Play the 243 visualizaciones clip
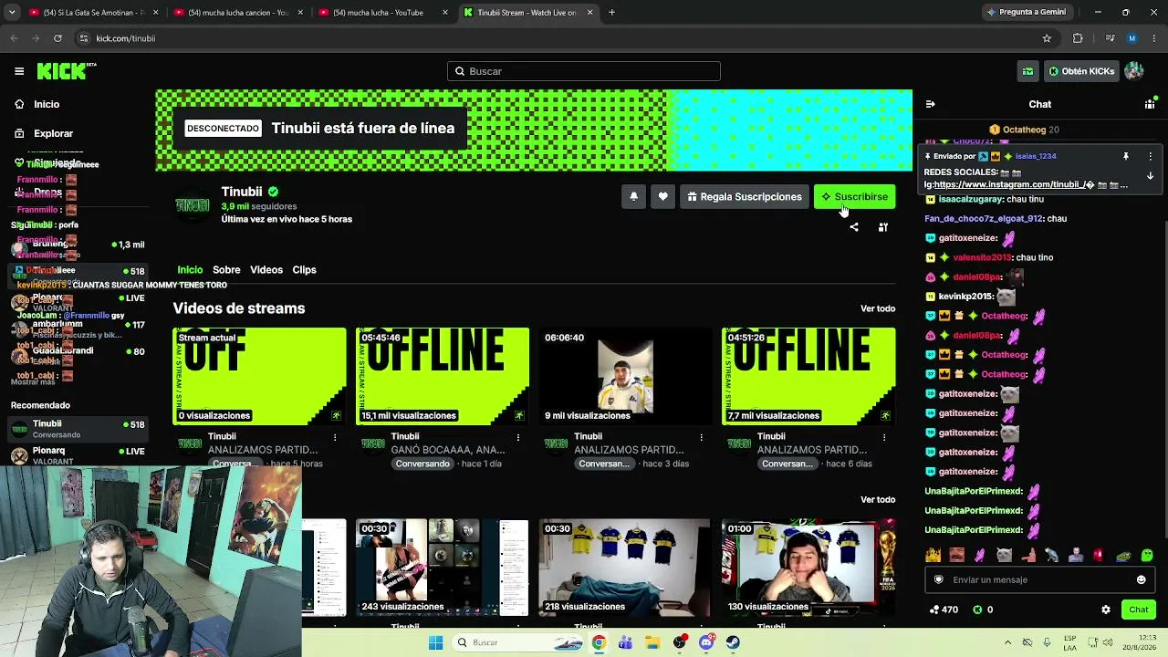 click(443, 568)
